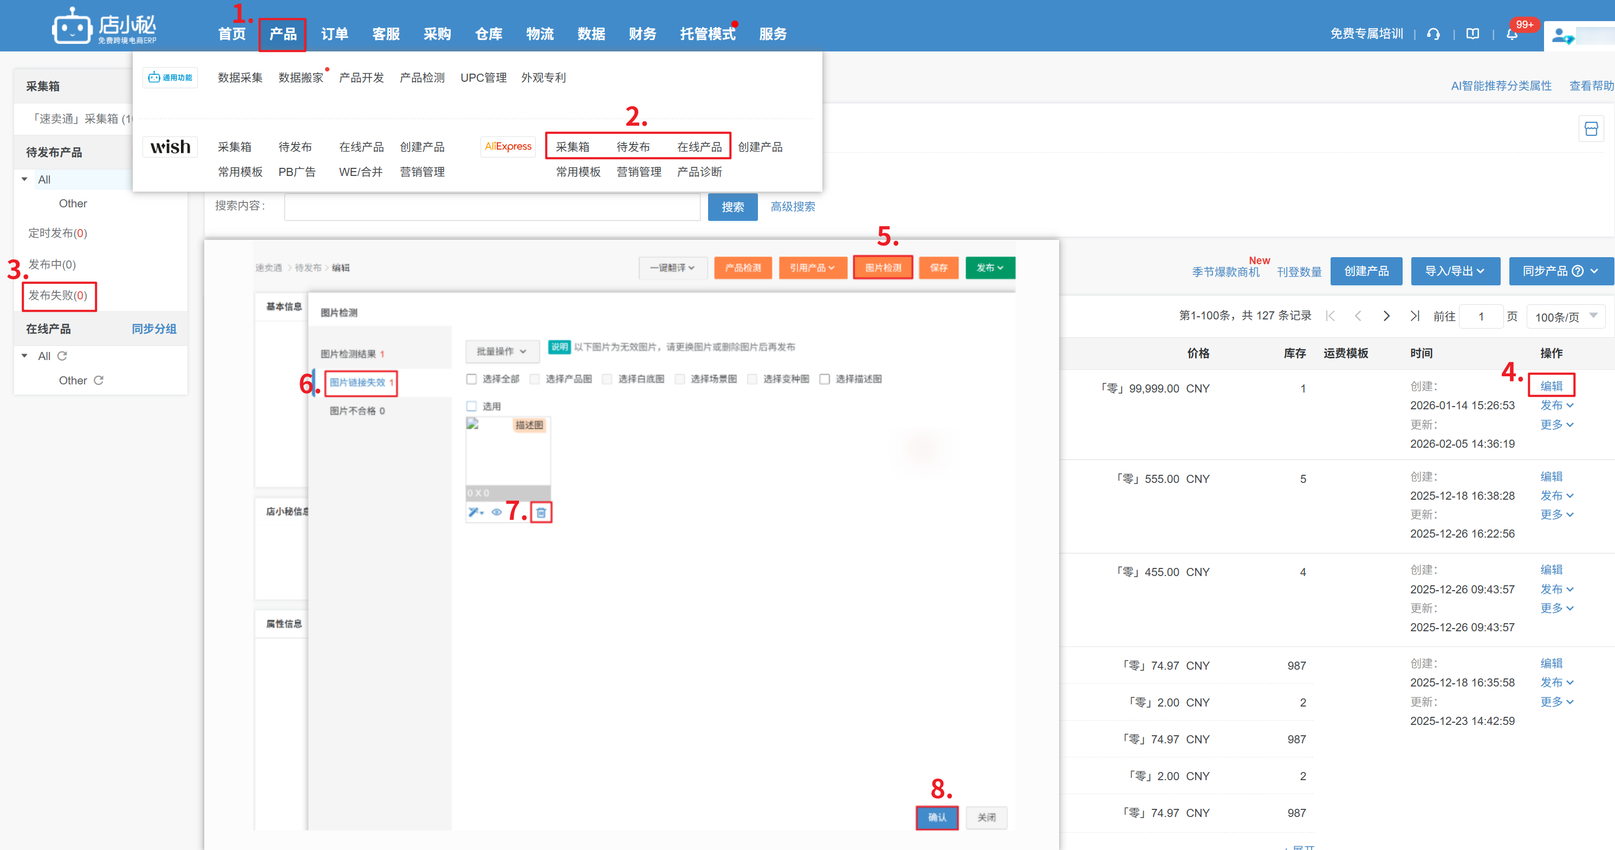Screen dimensions: 1615x850
Task: Click the 高级搜索 link
Action: [793, 207]
